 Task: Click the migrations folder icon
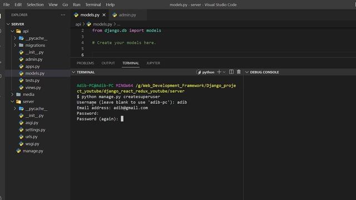point(21,45)
